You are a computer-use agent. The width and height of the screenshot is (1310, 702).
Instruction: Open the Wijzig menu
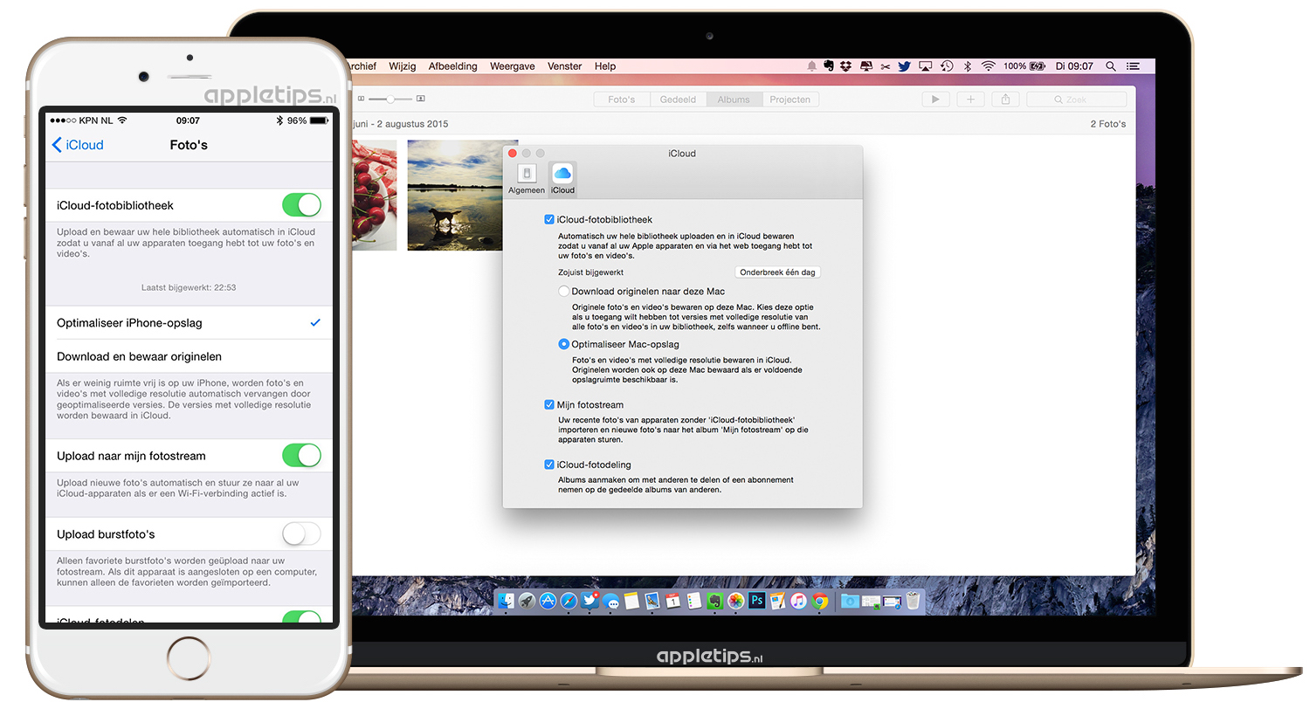[403, 66]
